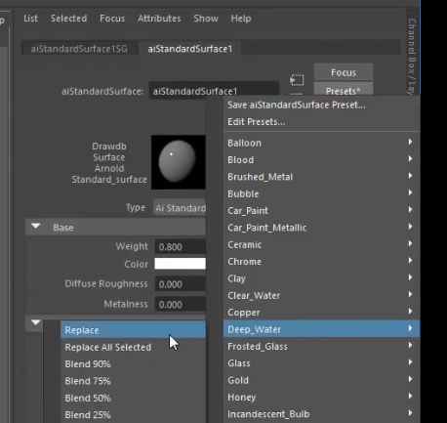Screen dimensions: 447x423
Task: Open the Base Color white swatch
Action: point(180,264)
